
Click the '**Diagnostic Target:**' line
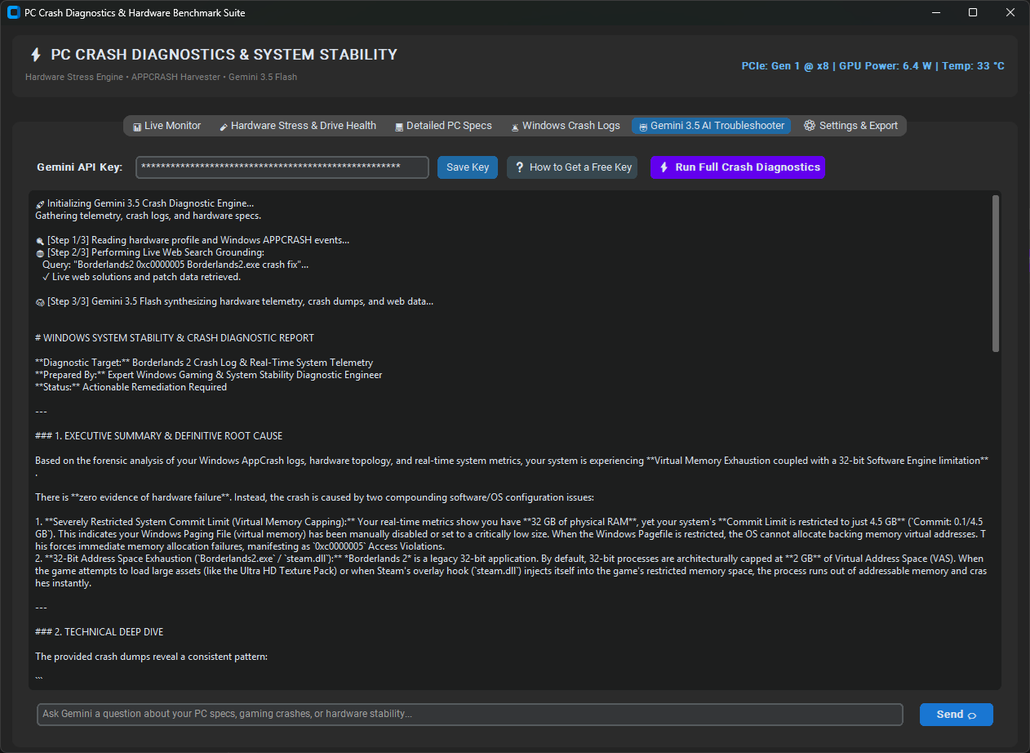coord(204,363)
